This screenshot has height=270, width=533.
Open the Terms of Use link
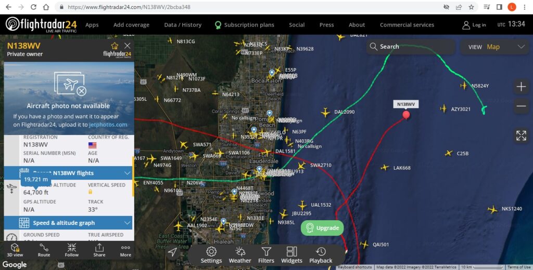coord(519,267)
